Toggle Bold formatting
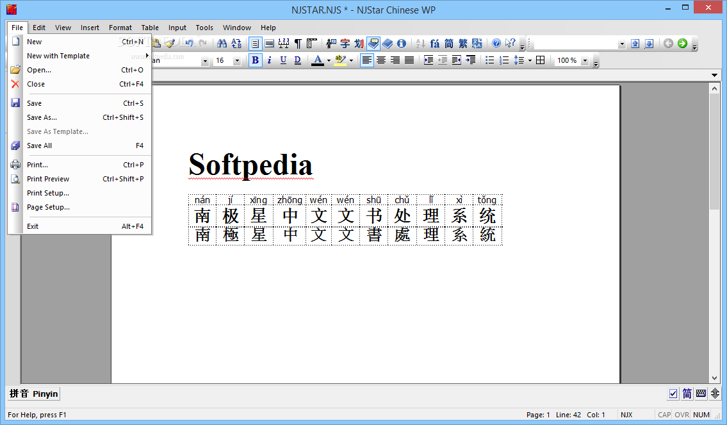 pyautogui.click(x=255, y=60)
